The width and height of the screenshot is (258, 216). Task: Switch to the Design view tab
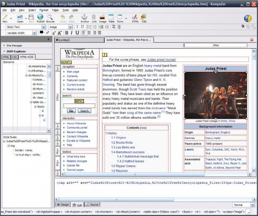(x=63, y=205)
